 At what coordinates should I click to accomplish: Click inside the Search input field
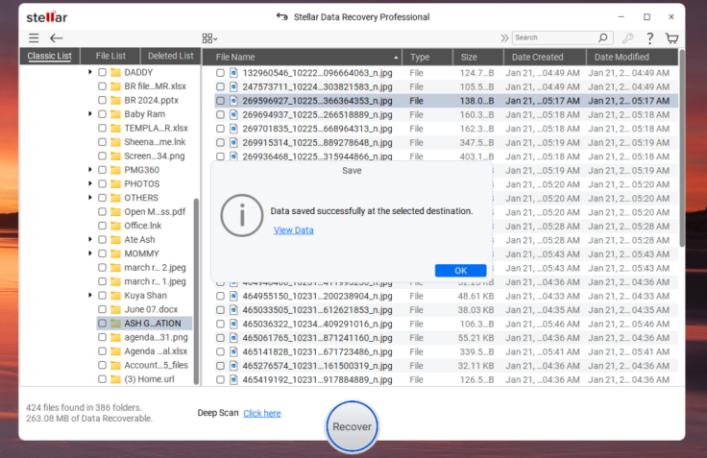click(x=553, y=38)
